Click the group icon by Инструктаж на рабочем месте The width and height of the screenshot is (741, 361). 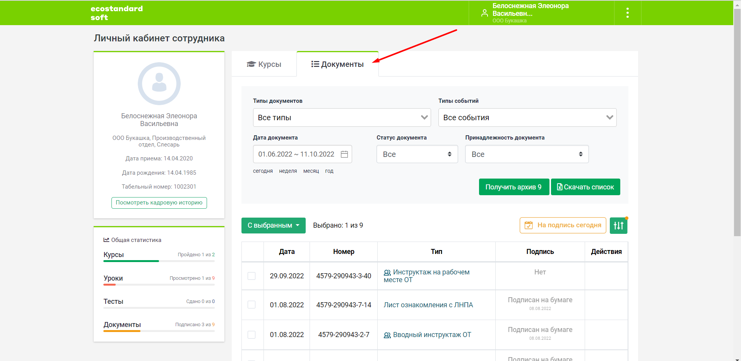pyautogui.click(x=387, y=272)
